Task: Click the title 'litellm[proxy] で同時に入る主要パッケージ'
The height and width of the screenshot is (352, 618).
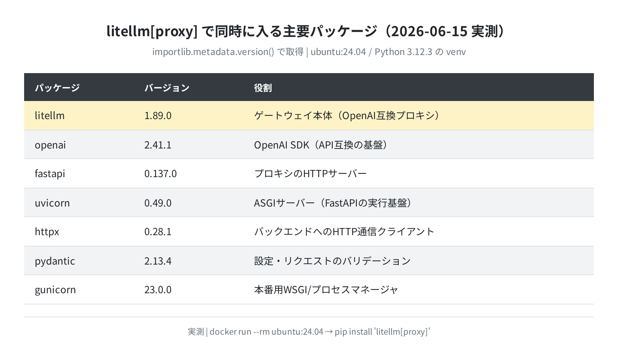Action: [x=242, y=31]
